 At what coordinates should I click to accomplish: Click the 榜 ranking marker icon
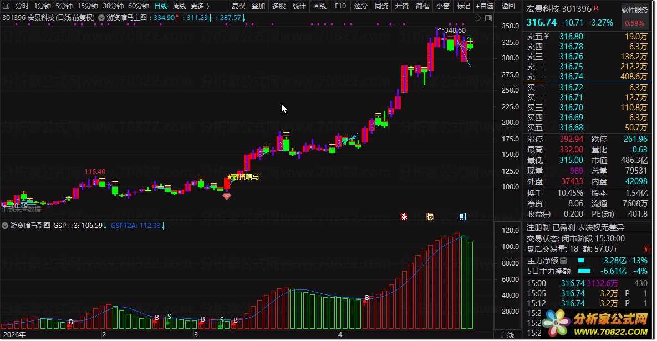[430, 217]
